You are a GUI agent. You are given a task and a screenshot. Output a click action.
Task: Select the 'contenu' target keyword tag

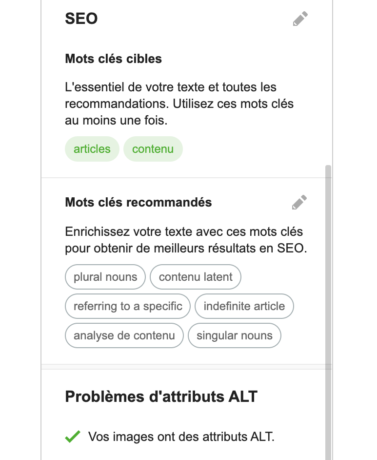153,149
